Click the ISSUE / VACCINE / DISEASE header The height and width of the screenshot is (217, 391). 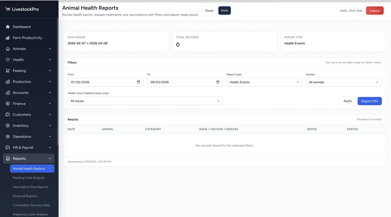[218, 129]
